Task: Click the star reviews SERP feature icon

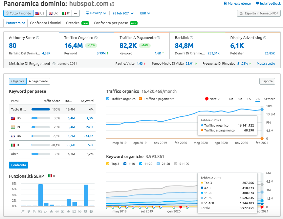Action: point(51,211)
